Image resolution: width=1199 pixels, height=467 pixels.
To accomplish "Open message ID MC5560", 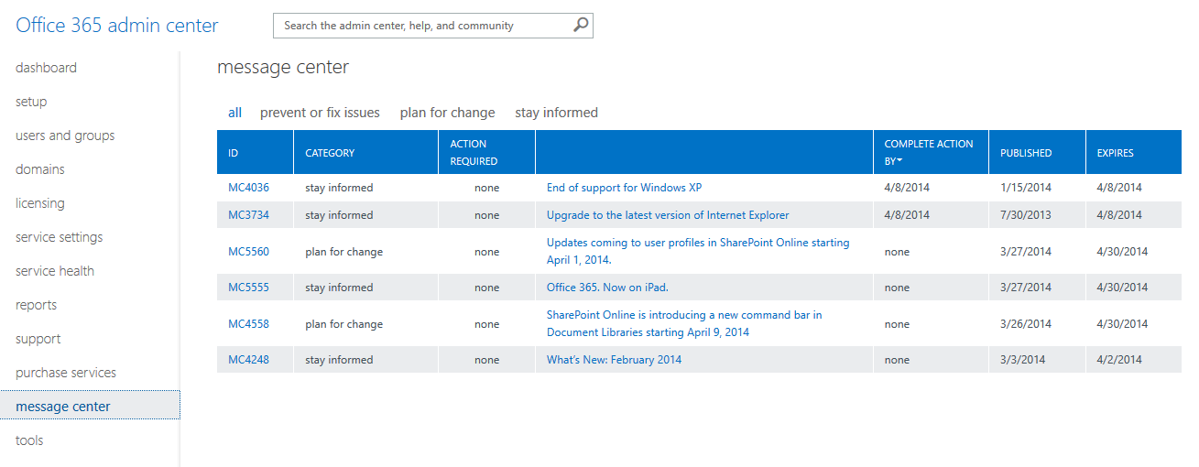I will tap(248, 252).
